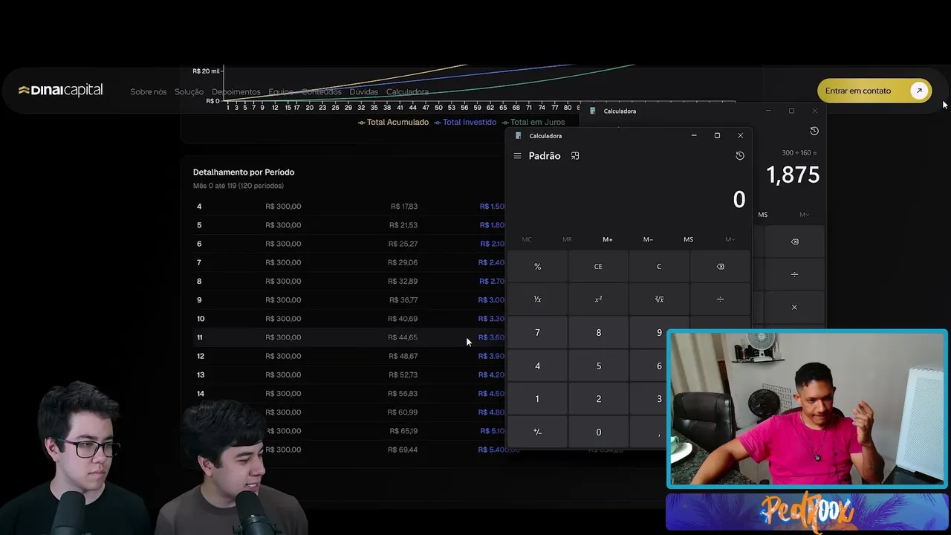The width and height of the screenshot is (951, 535).
Task: Click multiply key in the back calculator
Action: click(x=794, y=307)
